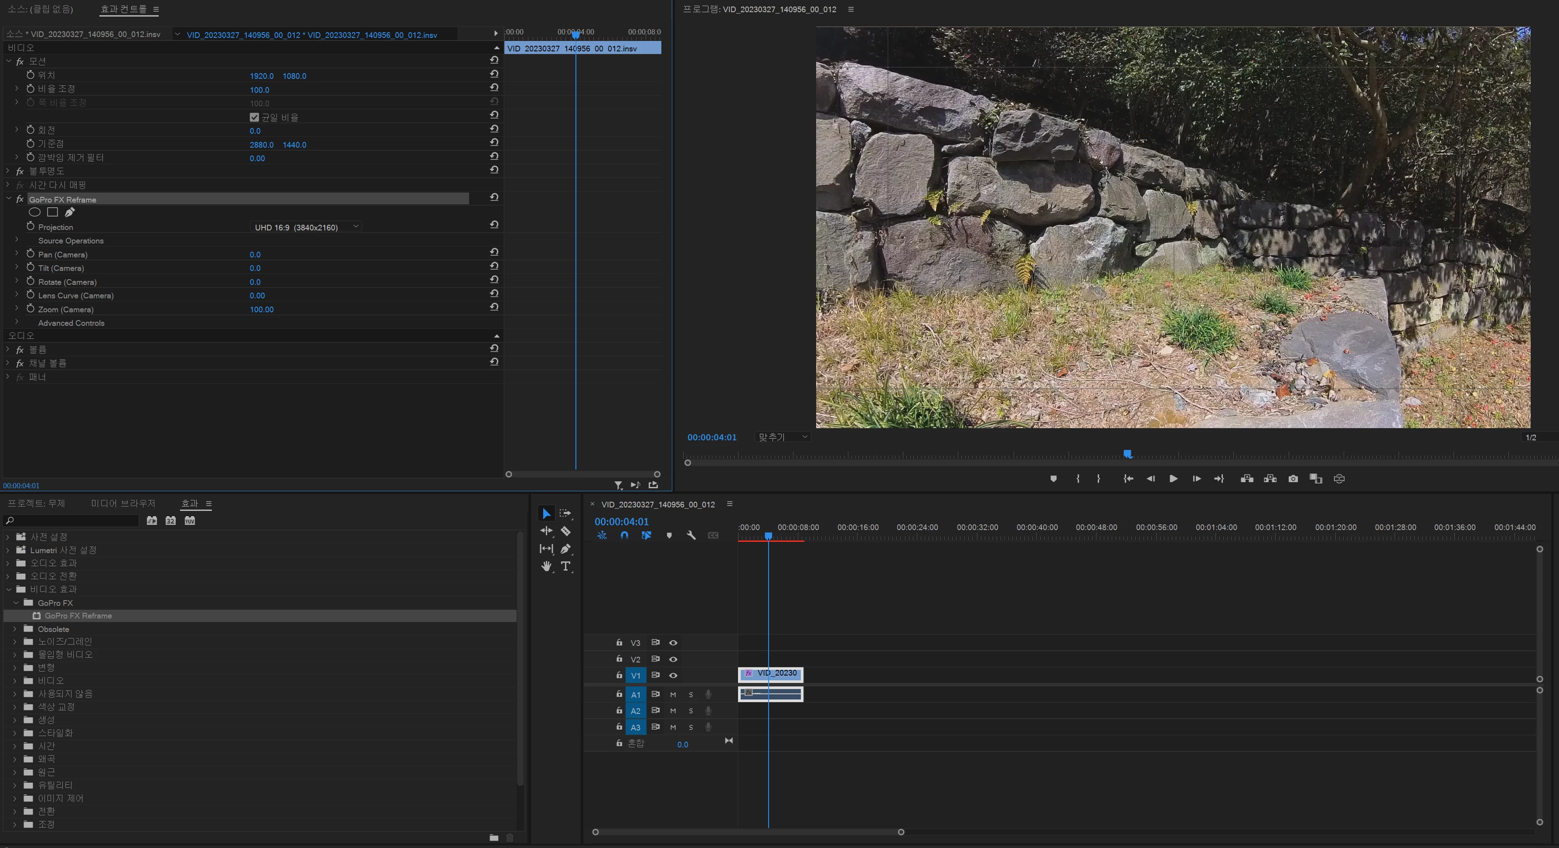1559x848 pixels.
Task: Select the Razor tool in toolbar
Action: (x=565, y=530)
